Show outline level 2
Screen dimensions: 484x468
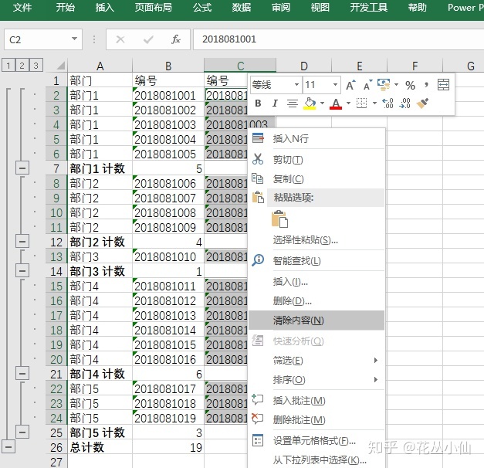[22, 66]
